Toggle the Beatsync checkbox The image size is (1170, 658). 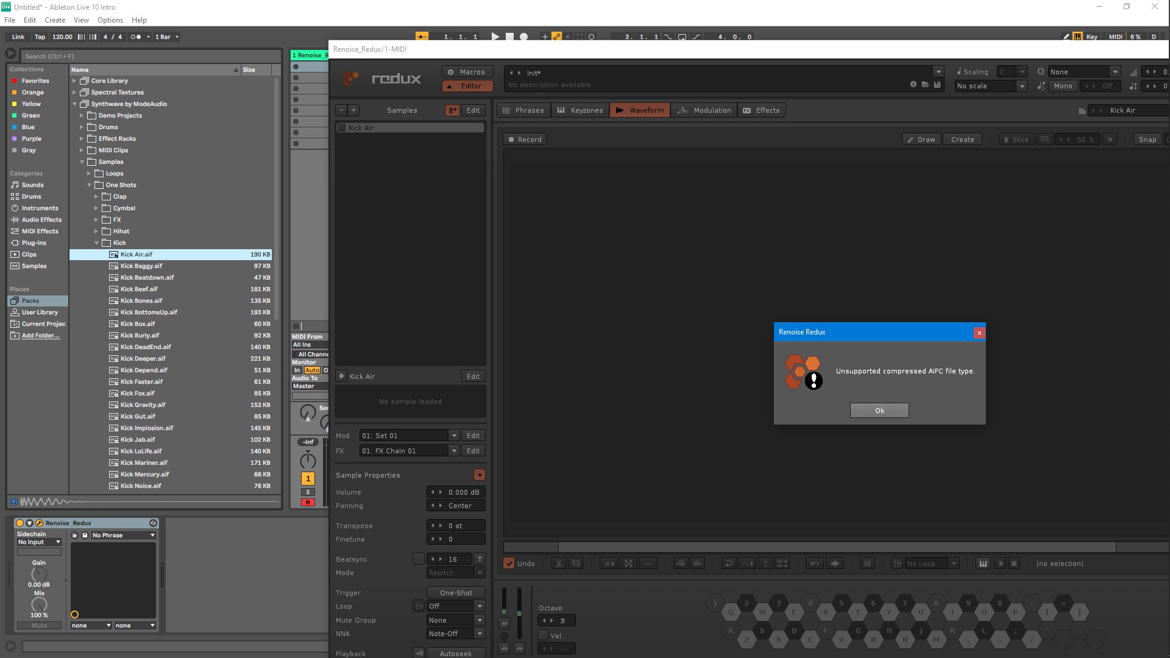coord(418,559)
